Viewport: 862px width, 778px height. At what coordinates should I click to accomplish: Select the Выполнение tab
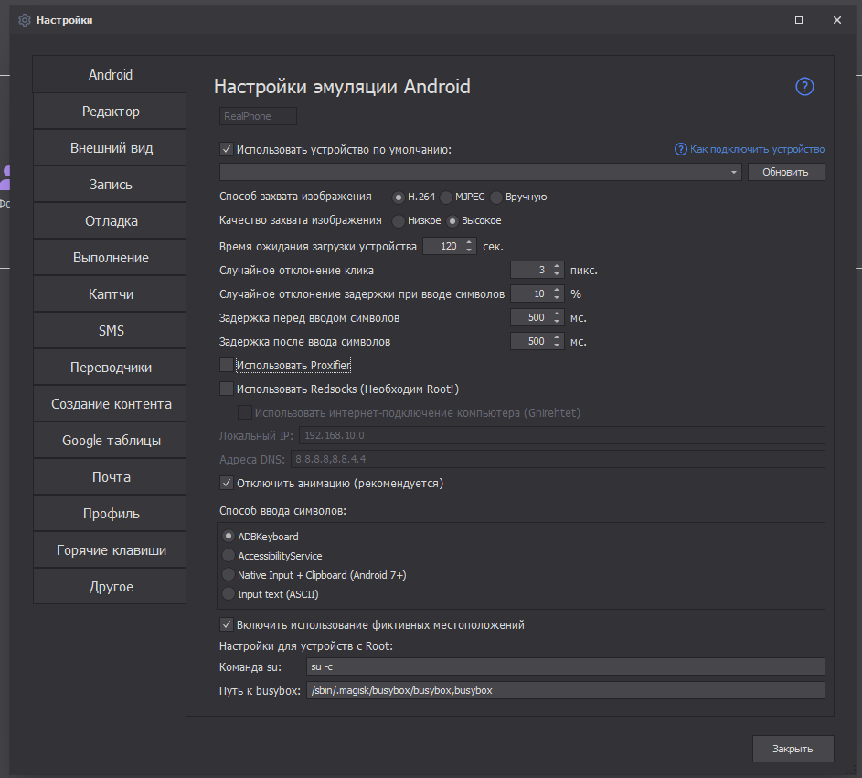coord(111,257)
